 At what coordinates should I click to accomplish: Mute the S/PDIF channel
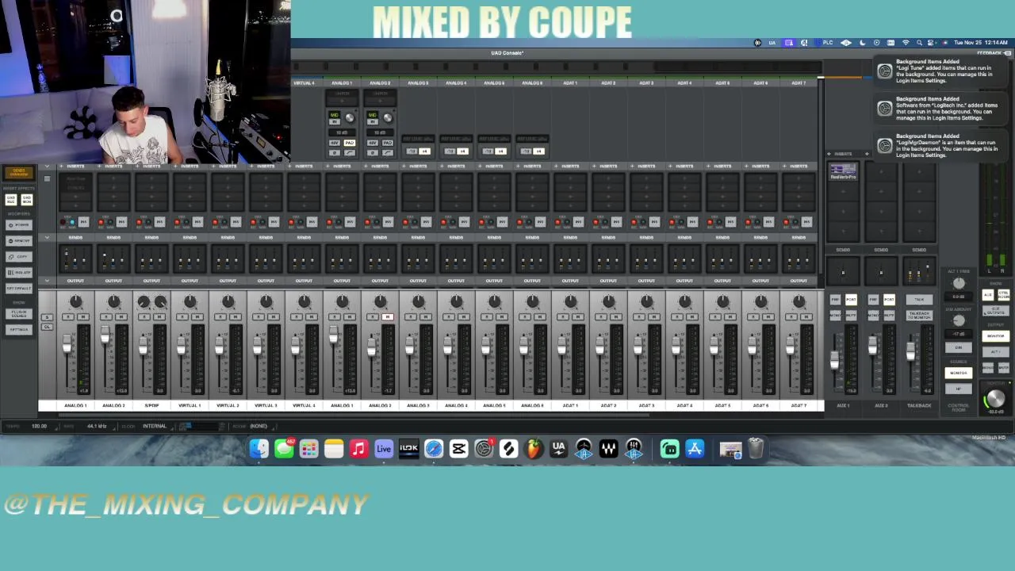(159, 317)
